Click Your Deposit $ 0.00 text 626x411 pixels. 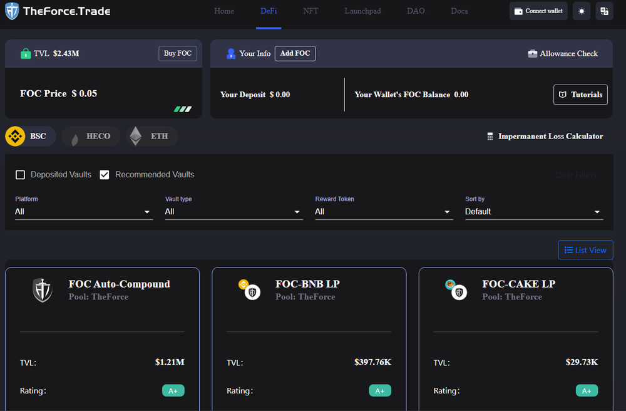coord(255,95)
